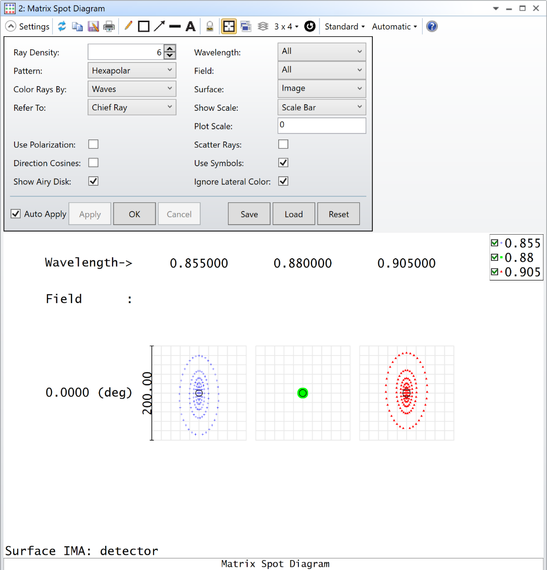Click the save-as image icon

pyautogui.click(x=93, y=27)
